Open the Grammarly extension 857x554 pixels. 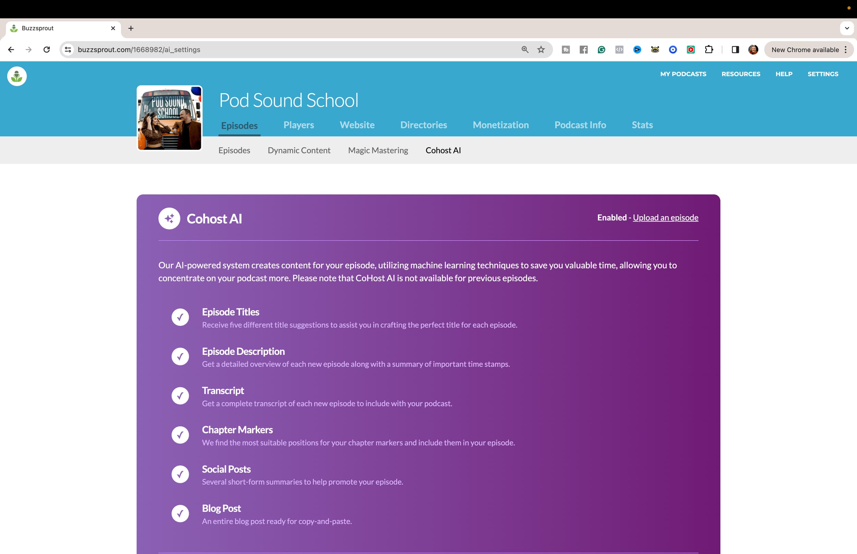(x=601, y=50)
